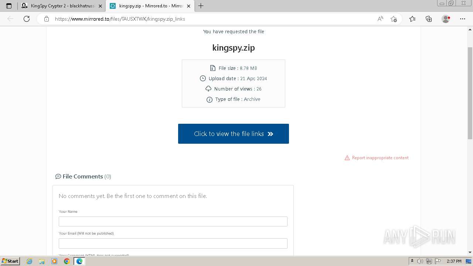Image resolution: width=473 pixels, height=266 pixels.
Task: Click the kingspy.zip file title
Action: click(234, 48)
